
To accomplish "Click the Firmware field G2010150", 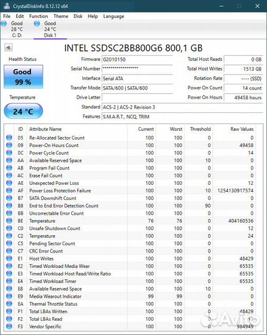I will pos(138,60).
